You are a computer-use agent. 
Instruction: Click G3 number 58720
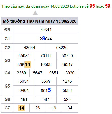pyautogui.click(x=67, y=56)
